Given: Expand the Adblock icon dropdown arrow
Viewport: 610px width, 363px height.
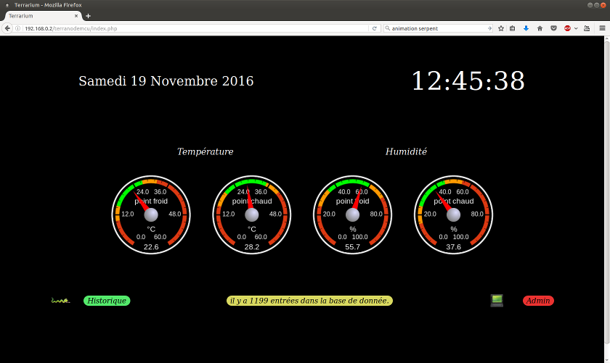Looking at the screenshot, I should coord(577,28).
